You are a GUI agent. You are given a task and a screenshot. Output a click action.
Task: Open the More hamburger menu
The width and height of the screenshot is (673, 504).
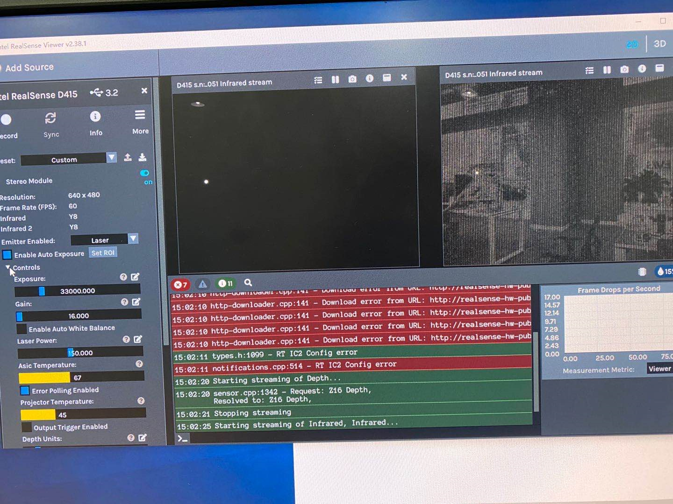pyautogui.click(x=140, y=115)
